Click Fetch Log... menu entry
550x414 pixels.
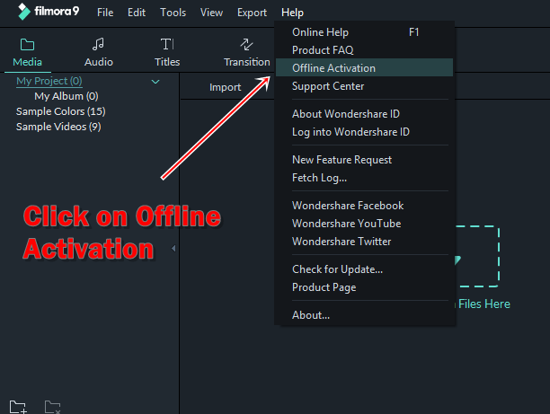coord(364,178)
